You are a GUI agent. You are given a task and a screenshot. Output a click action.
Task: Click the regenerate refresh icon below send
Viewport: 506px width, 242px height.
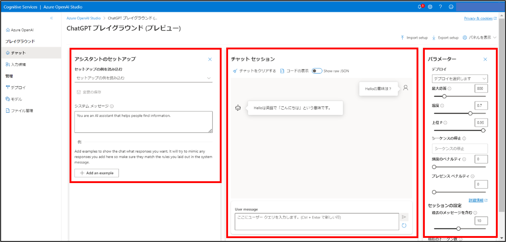coord(404,226)
